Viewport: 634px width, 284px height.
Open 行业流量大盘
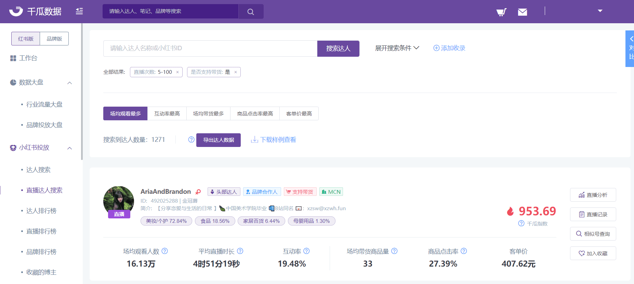coord(44,104)
